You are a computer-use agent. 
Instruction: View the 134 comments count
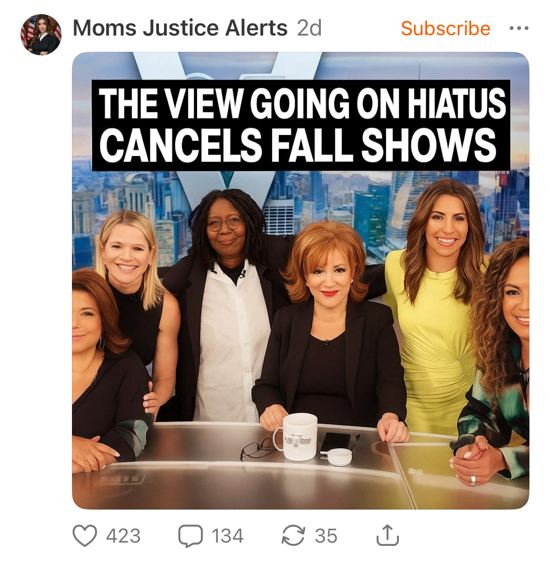(x=227, y=536)
